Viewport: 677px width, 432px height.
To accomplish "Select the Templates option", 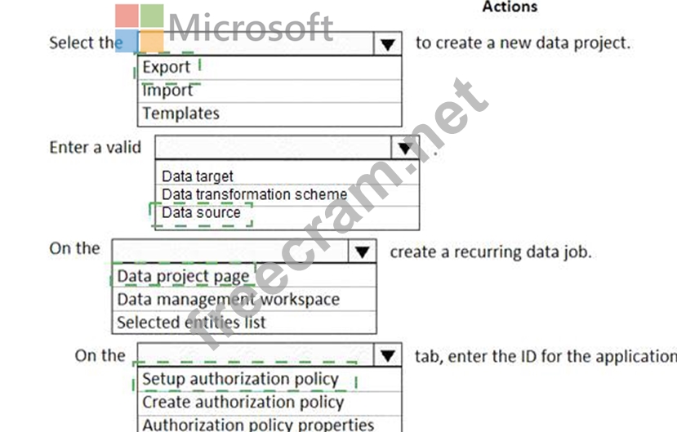I will pyautogui.click(x=180, y=114).
